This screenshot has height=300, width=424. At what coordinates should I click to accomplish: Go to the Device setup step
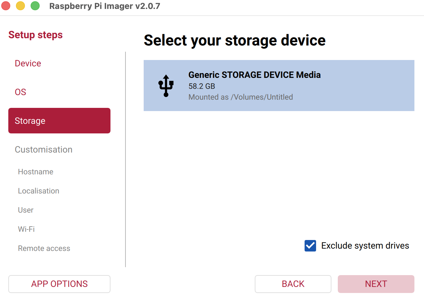click(x=28, y=63)
